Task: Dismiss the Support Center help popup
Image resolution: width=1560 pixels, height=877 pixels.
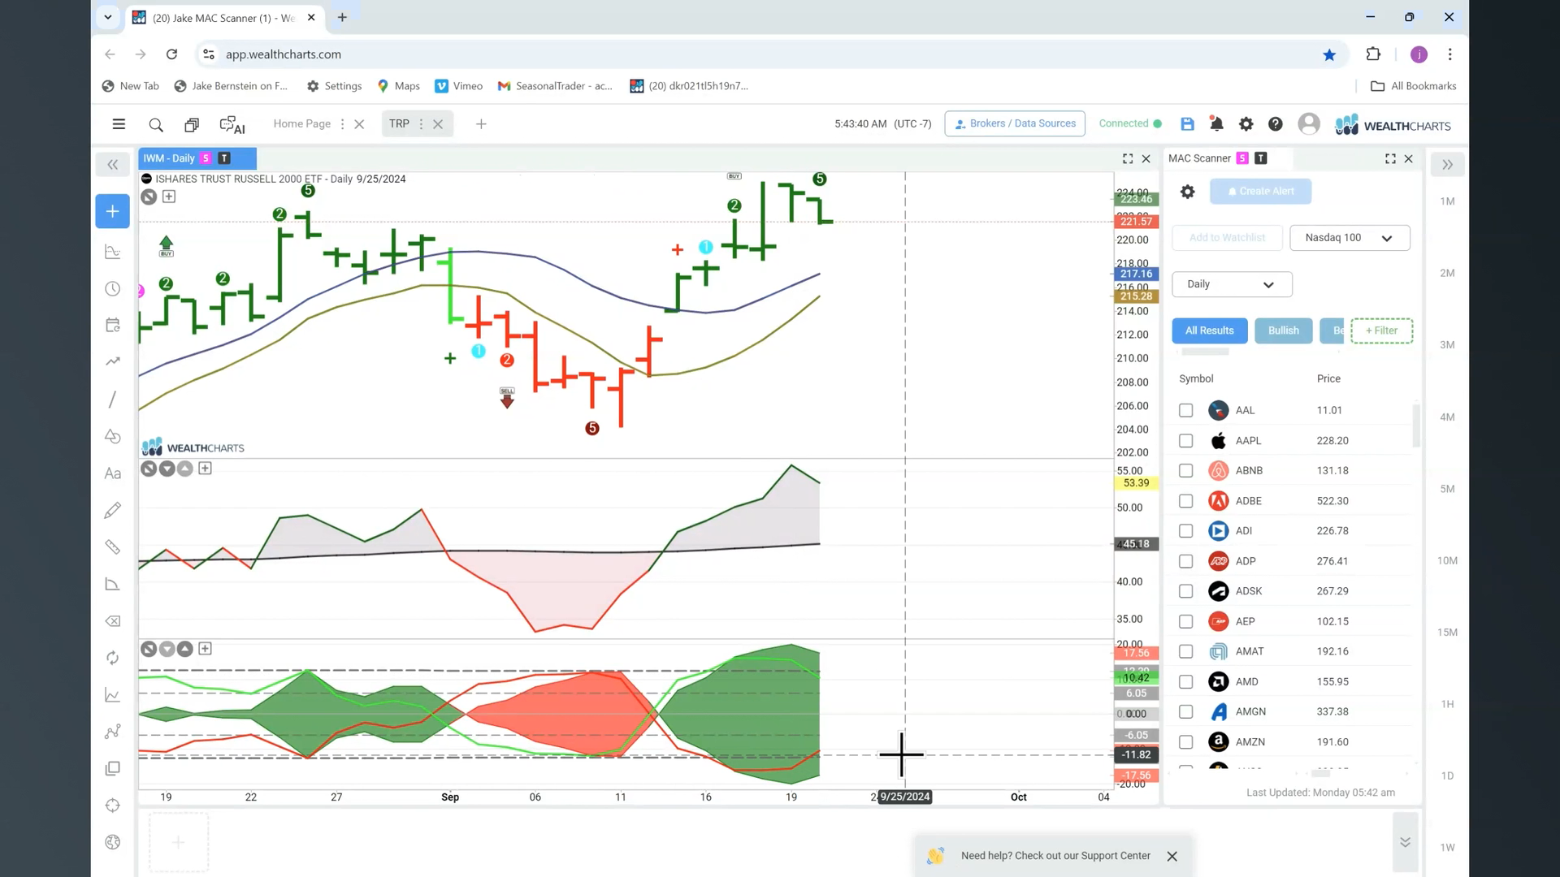Action: coord(1172,857)
